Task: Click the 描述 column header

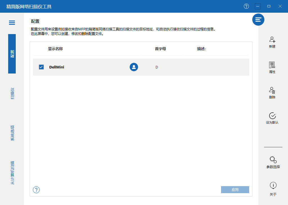Action: pos(201,49)
